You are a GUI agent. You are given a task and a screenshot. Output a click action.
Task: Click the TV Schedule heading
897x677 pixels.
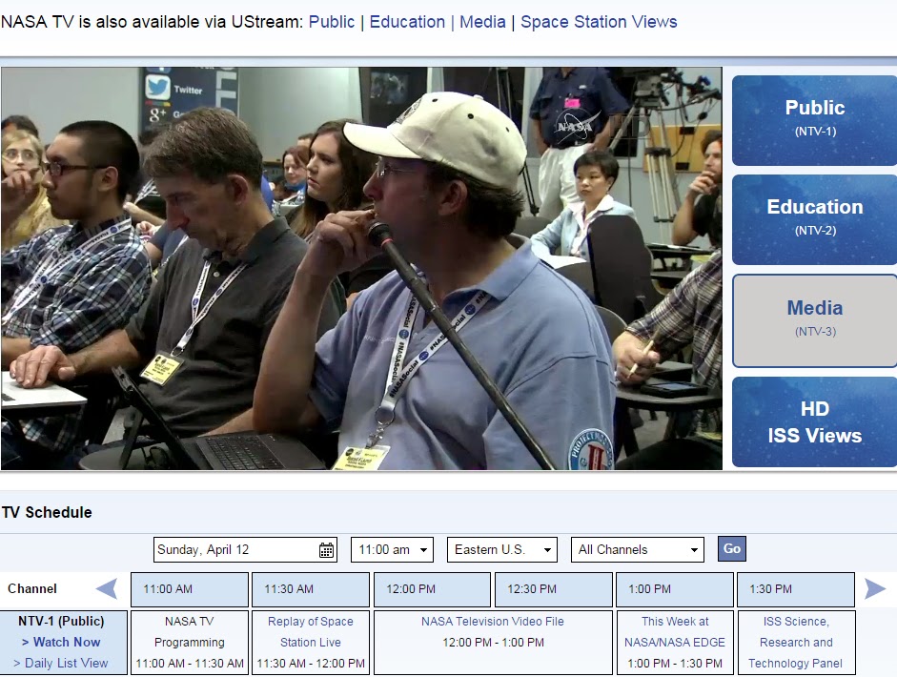(47, 512)
